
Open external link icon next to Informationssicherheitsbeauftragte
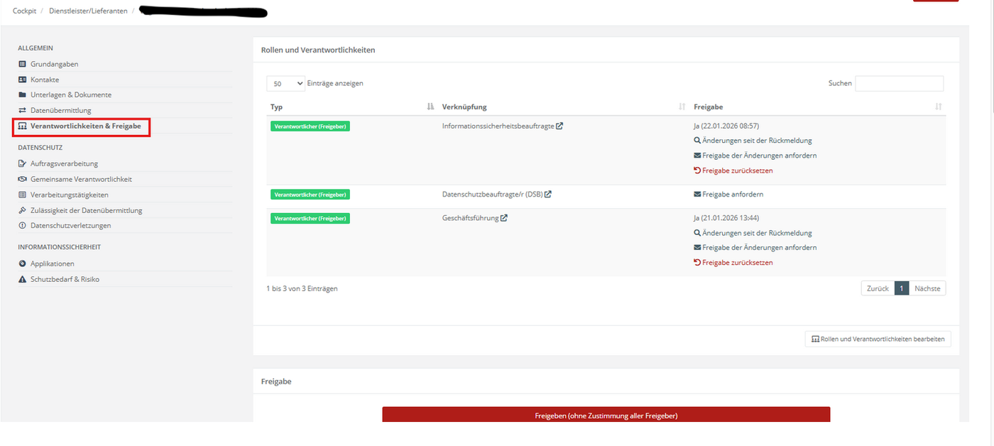coord(559,126)
